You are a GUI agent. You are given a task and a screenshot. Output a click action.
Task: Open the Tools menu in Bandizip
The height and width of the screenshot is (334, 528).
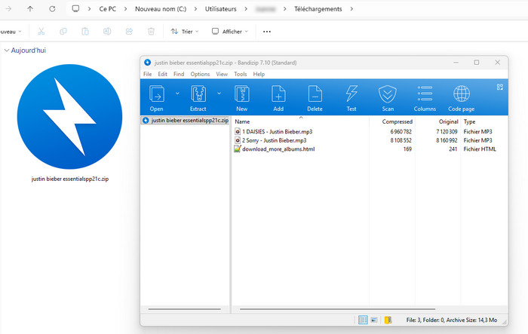tap(241, 74)
